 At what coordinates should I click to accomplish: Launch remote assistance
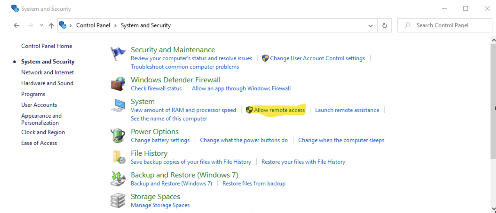click(347, 110)
